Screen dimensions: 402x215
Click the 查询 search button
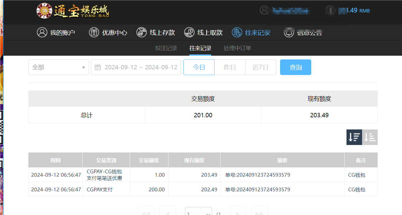tap(295, 67)
